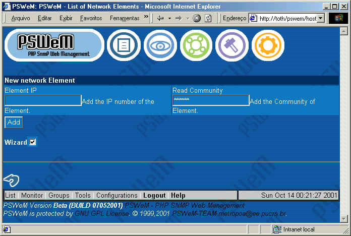Click the Logout link in footer
Viewport: 351px width, 236px height.
pyautogui.click(x=154, y=195)
